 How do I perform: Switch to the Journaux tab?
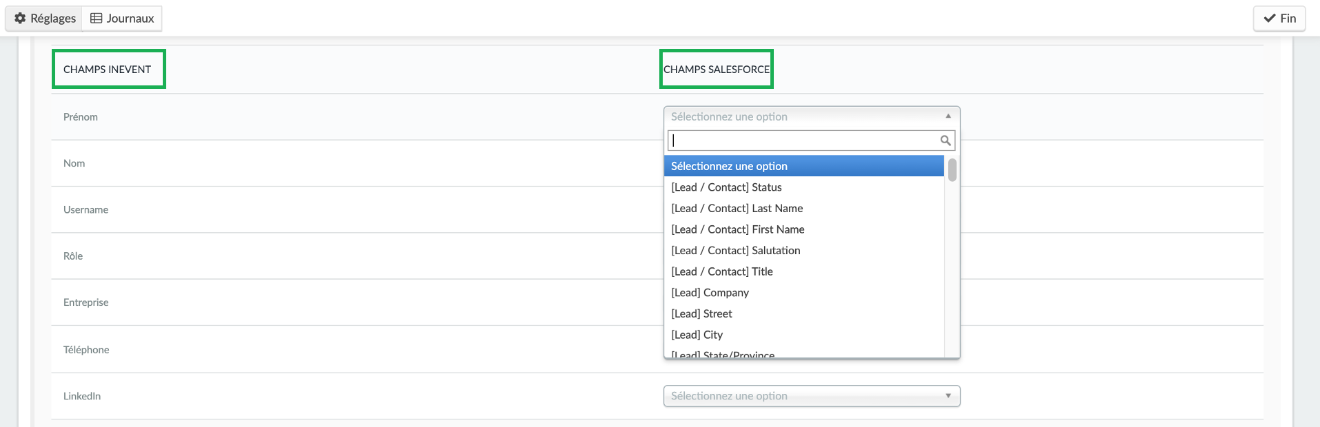pos(122,19)
